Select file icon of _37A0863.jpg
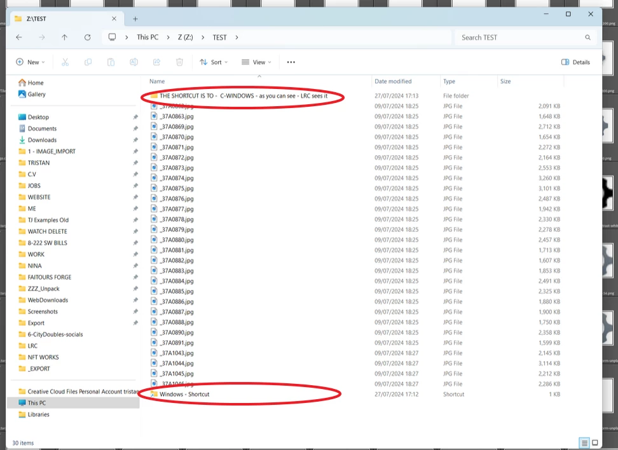618x450 pixels. (x=154, y=116)
